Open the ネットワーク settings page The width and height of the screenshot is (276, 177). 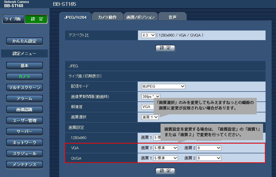24,143
